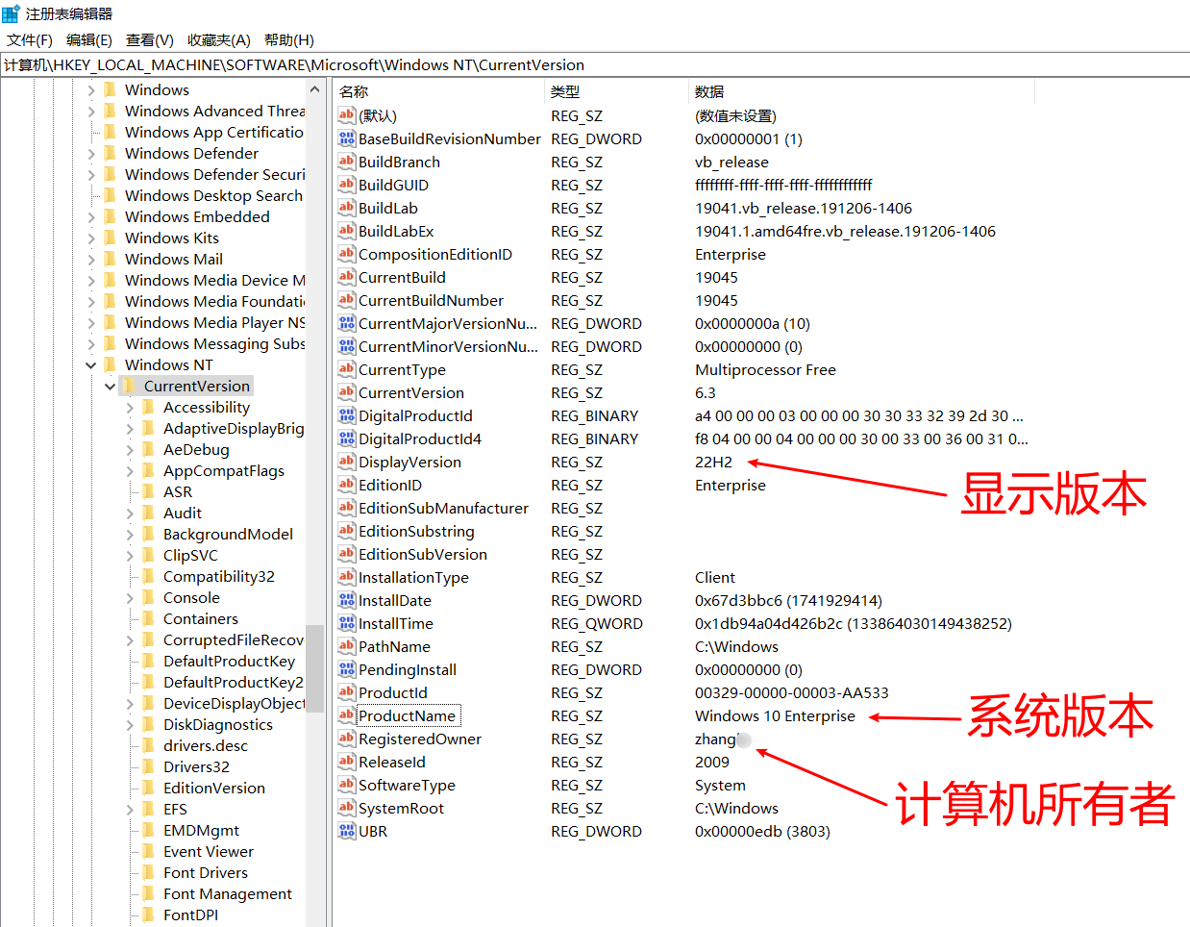
Task: Click the icon beside RegisteredOwner
Action: pos(347,739)
